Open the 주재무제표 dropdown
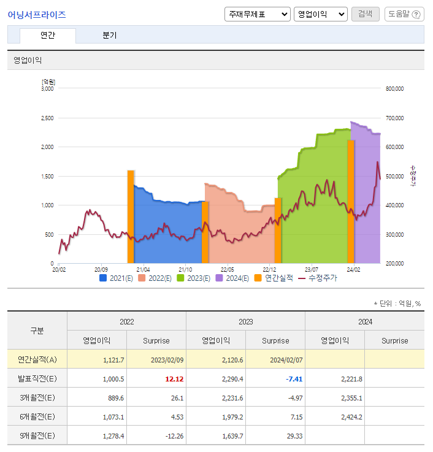This screenshot has height=452, width=433. (x=257, y=14)
